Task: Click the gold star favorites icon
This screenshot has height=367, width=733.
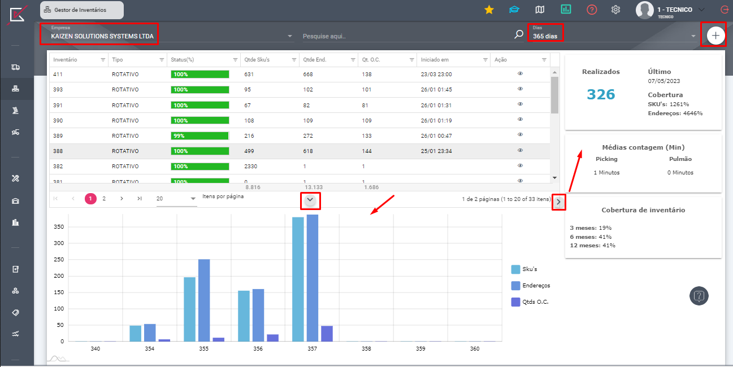Action: pos(489,10)
